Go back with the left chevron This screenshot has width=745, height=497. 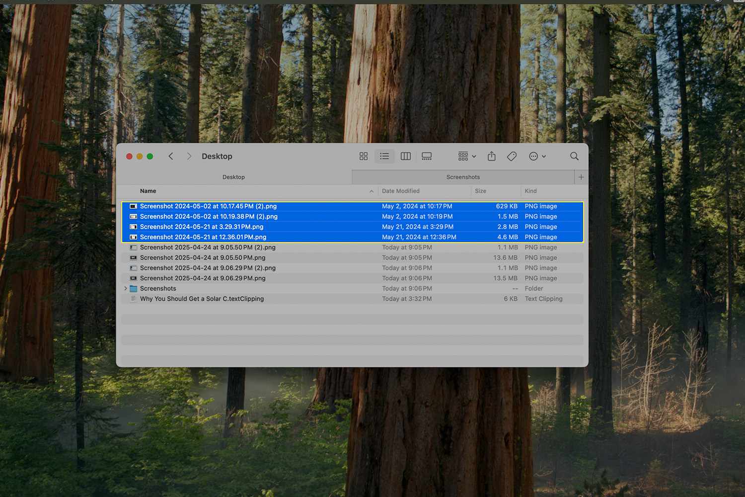coord(171,157)
